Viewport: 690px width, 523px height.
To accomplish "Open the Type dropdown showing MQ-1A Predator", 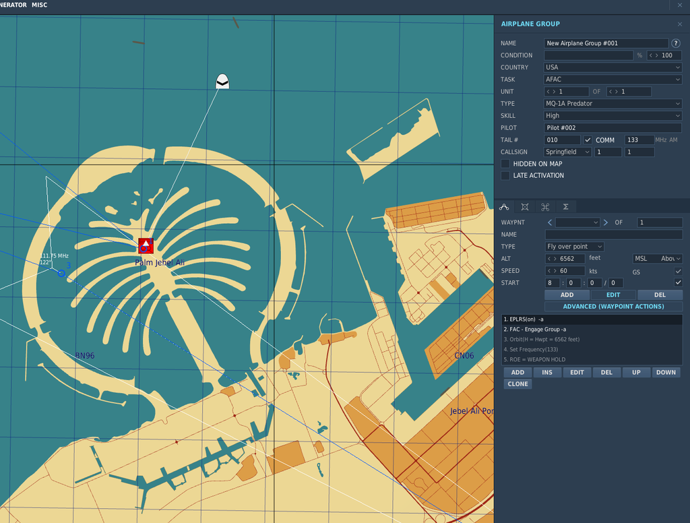I will 613,104.
